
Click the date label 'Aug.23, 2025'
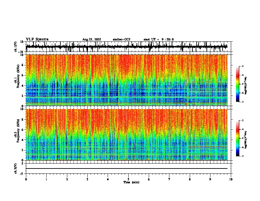pos(92,39)
